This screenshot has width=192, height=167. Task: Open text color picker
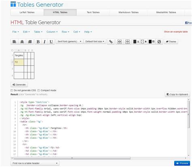point(136,42)
